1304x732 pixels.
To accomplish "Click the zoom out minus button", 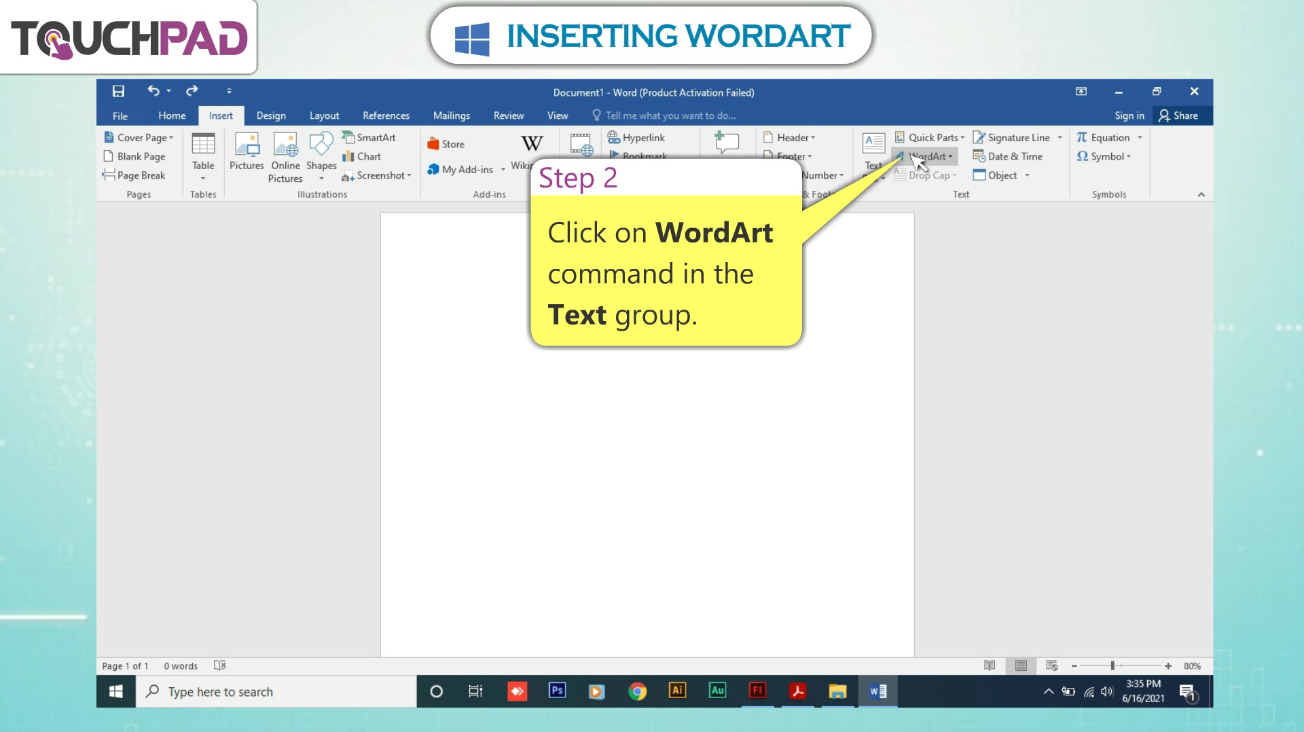I will click(x=1074, y=666).
